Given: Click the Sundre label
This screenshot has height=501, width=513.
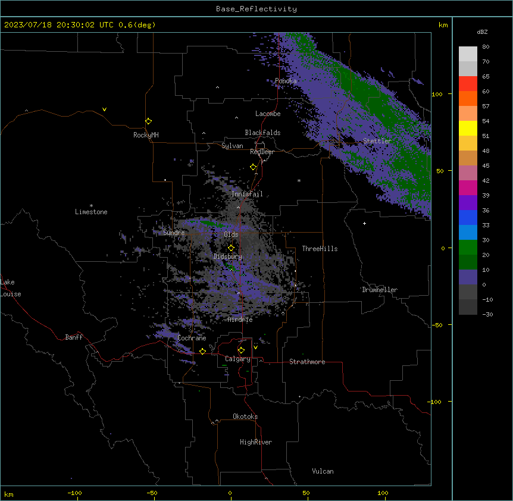Looking at the screenshot, I should click(x=174, y=233).
